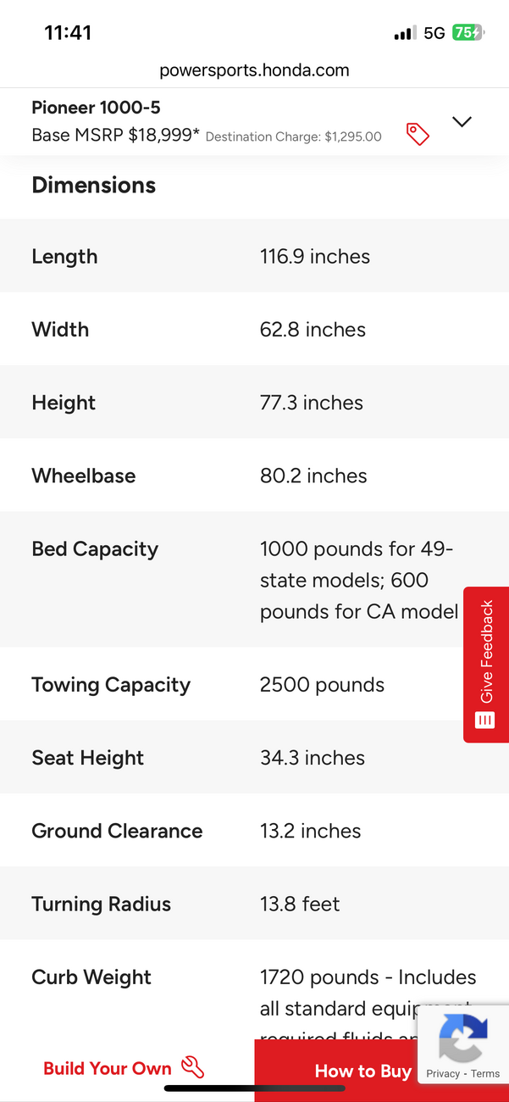Tap the wrench icon beside Build Your Own
Image resolution: width=509 pixels, height=1102 pixels.
point(193,1067)
